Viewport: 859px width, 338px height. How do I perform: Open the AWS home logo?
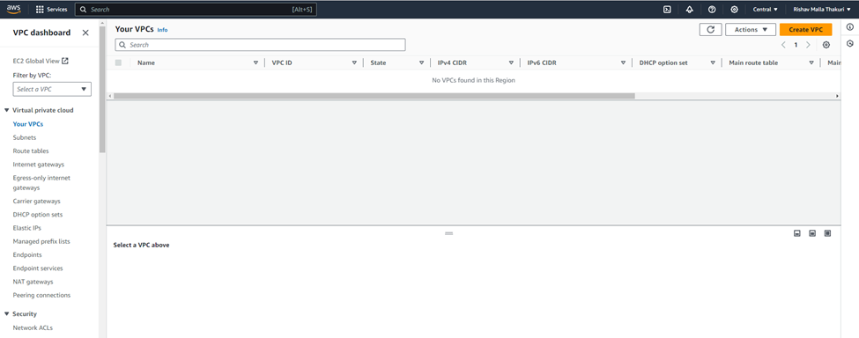click(14, 9)
